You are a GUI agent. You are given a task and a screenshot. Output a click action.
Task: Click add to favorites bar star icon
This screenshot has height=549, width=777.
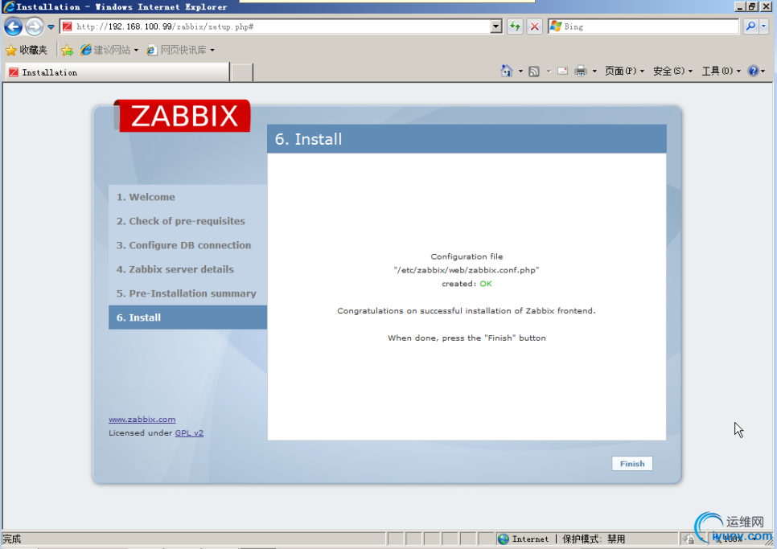point(67,50)
